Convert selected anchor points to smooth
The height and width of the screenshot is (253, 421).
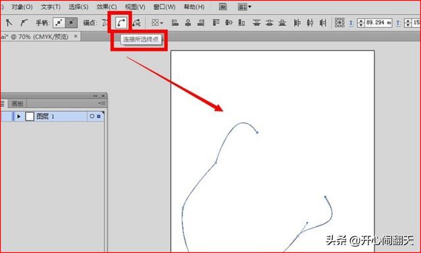point(24,23)
